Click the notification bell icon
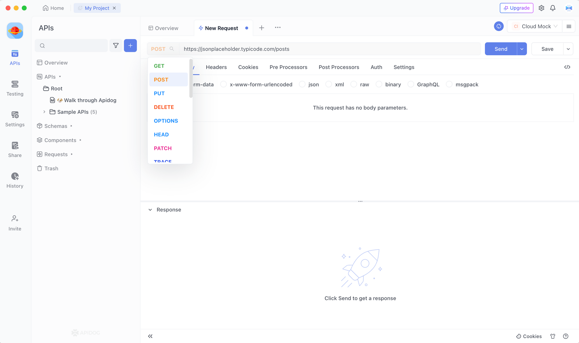 553,8
